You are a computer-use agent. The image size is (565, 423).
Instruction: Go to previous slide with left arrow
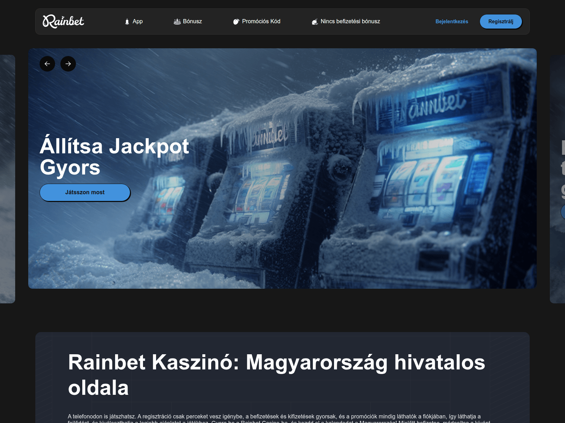pos(47,64)
